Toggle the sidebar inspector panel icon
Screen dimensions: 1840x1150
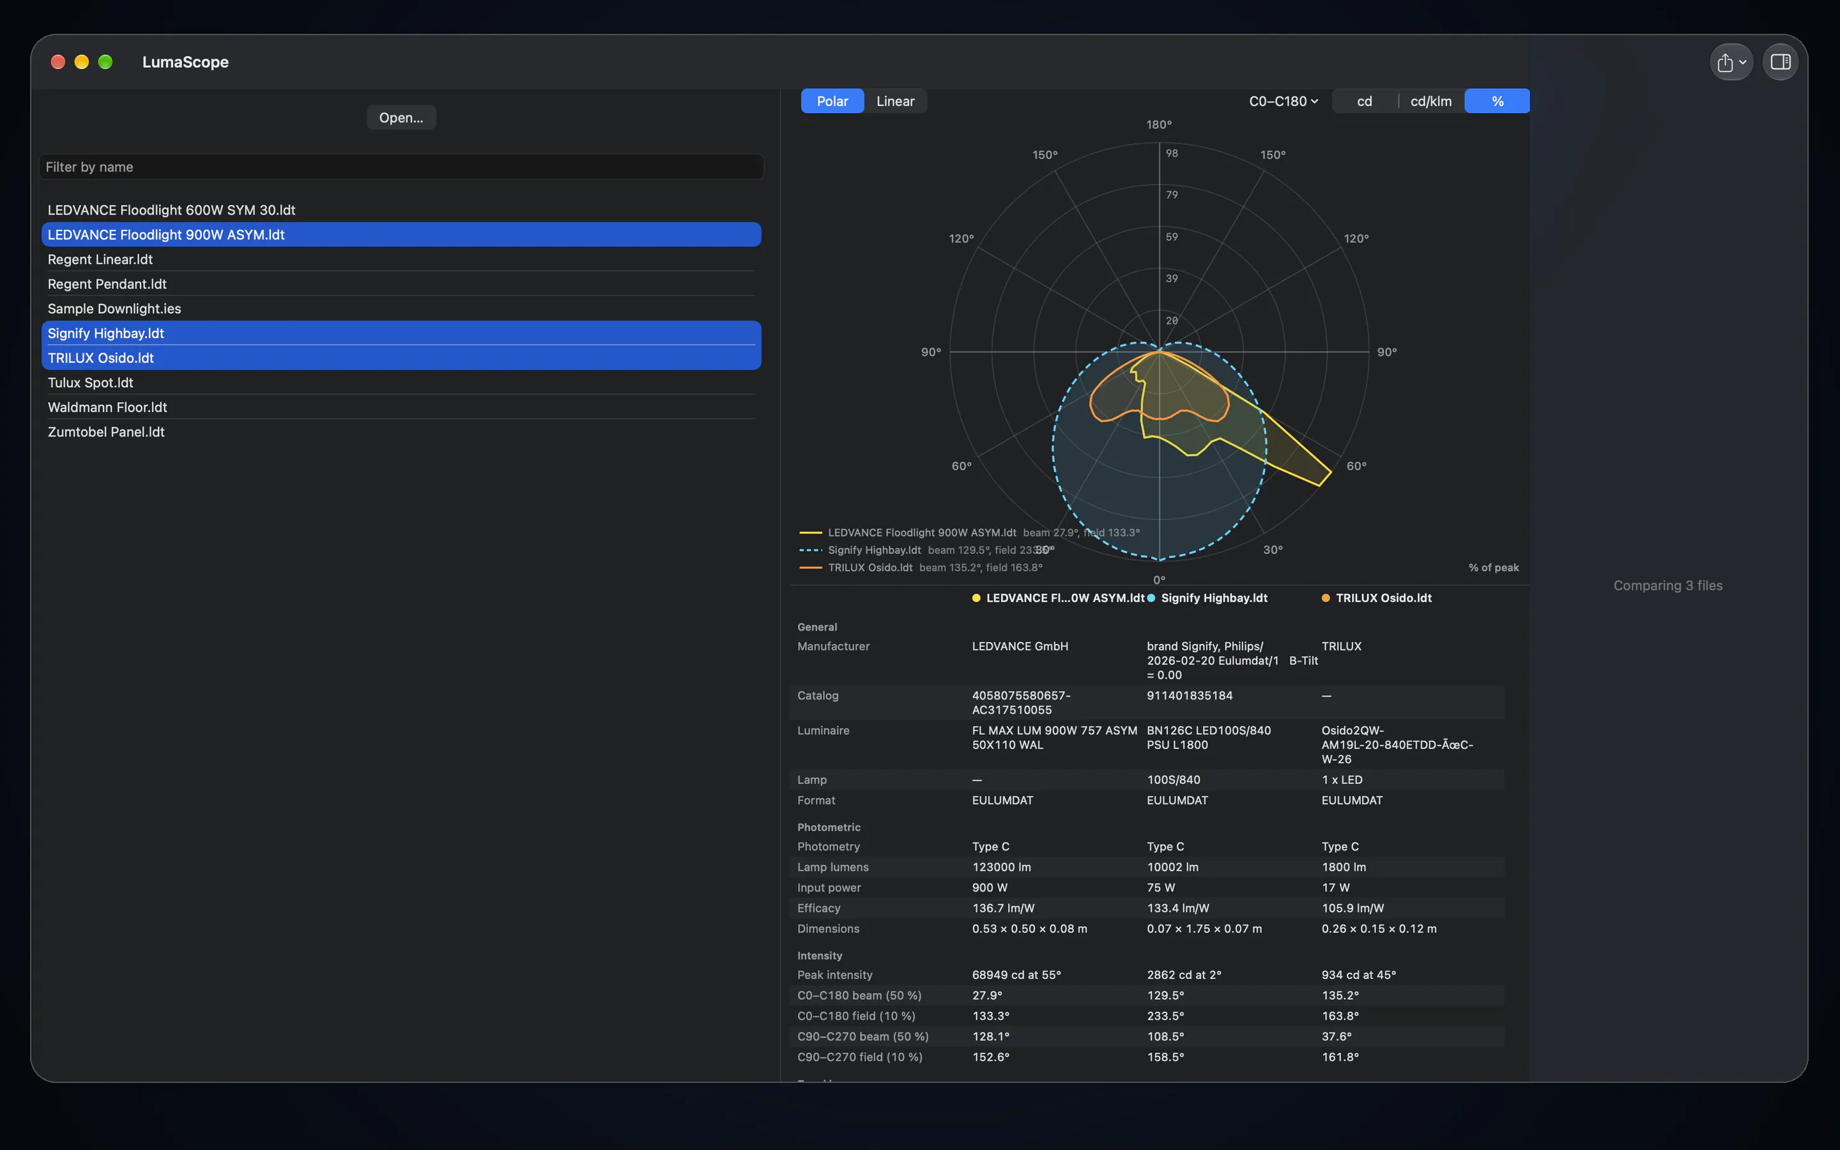click(x=1780, y=63)
